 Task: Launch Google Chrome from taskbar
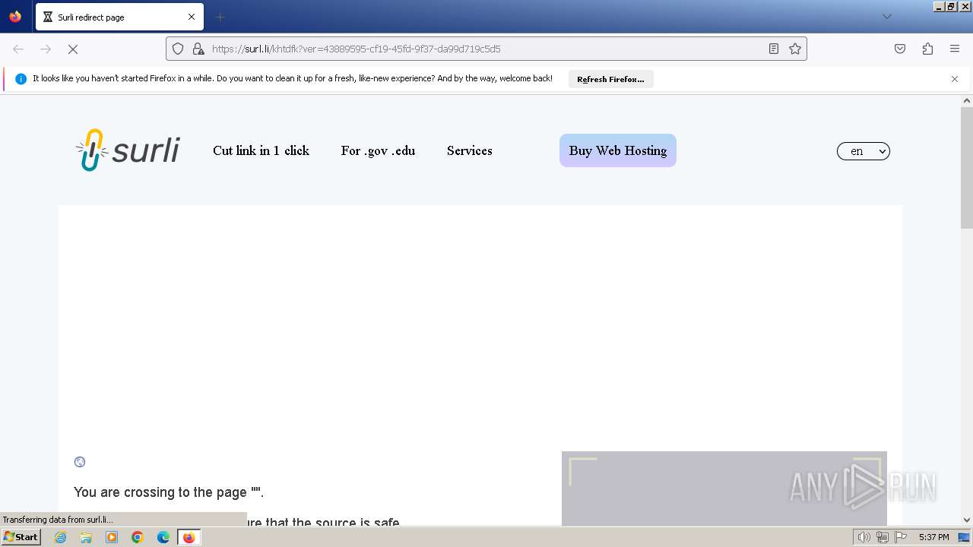coord(138,537)
